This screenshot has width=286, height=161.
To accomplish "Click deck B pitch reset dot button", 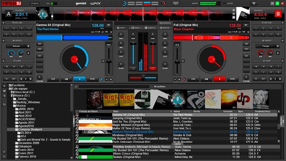I will 183,61.
